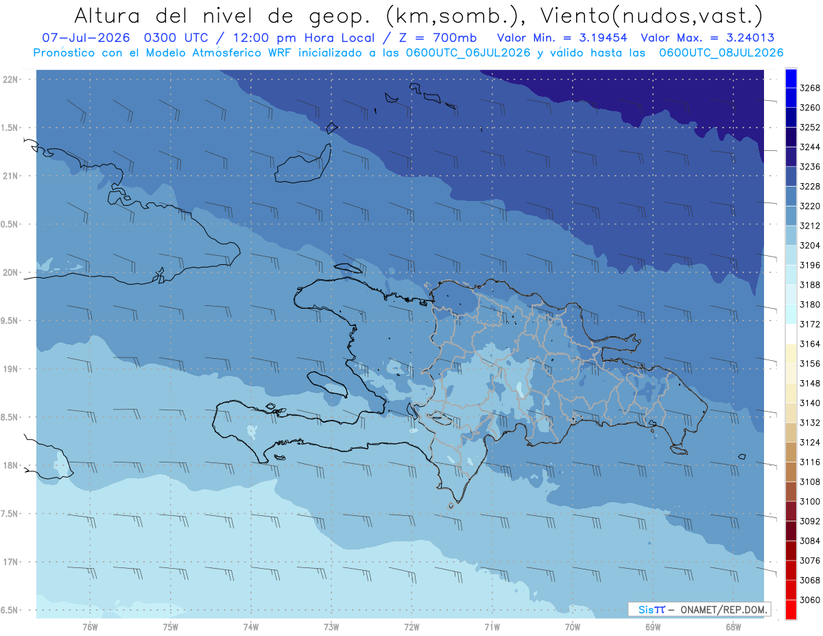
Task: Click the 3252 colorbar label
Action: (x=810, y=127)
